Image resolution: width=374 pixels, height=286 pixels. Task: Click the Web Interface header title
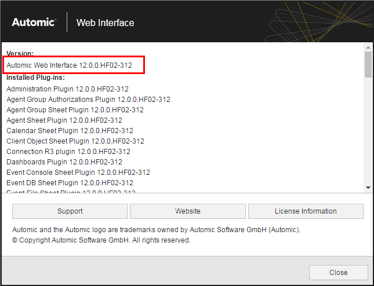105,23
